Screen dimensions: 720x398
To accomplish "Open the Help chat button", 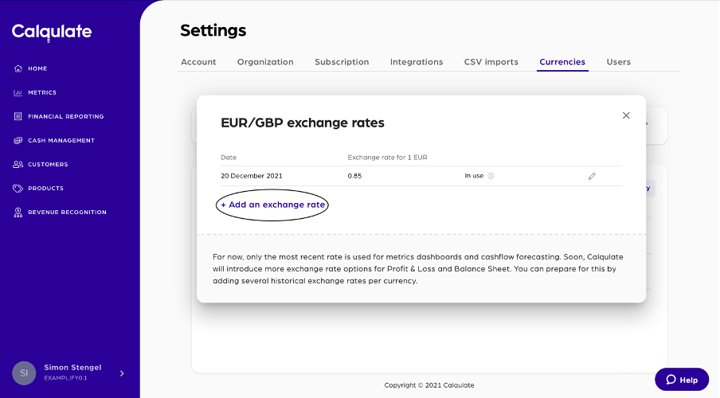I will click(x=682, y=380).
